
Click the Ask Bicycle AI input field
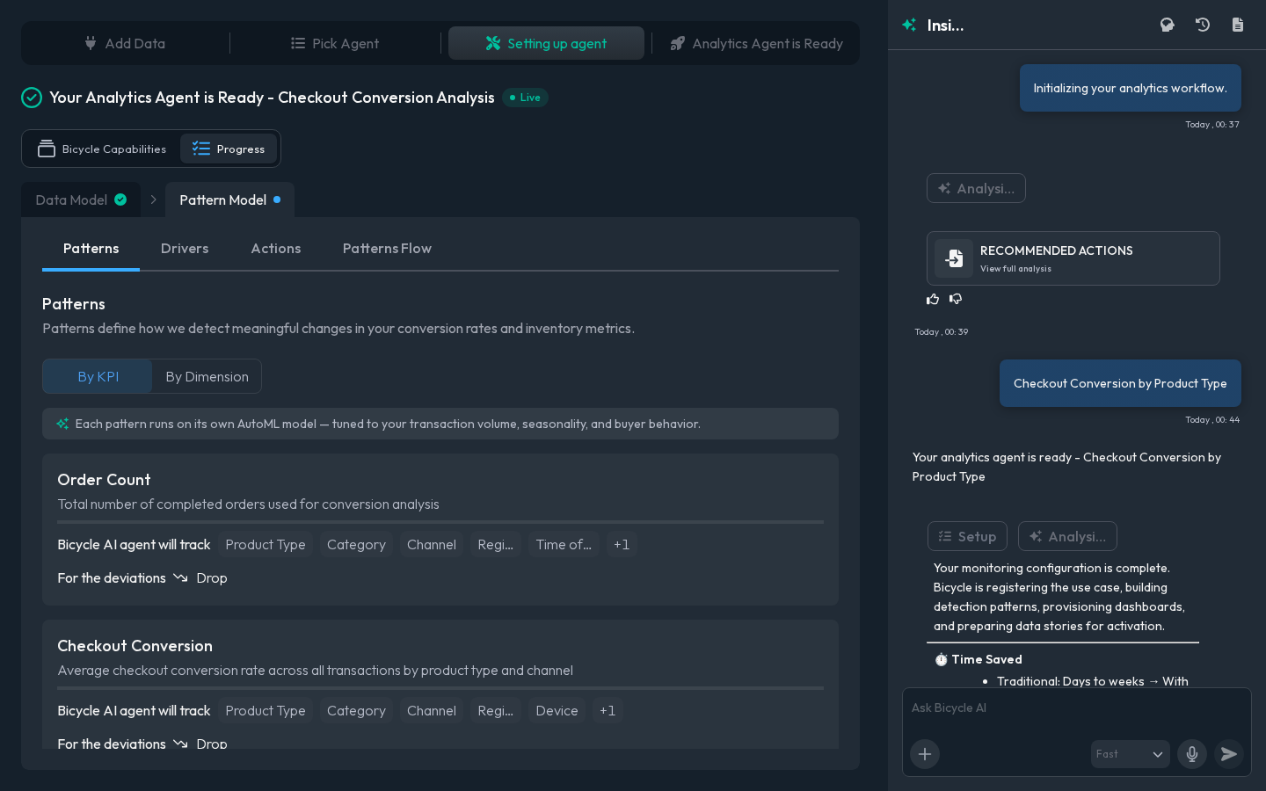1076,708
